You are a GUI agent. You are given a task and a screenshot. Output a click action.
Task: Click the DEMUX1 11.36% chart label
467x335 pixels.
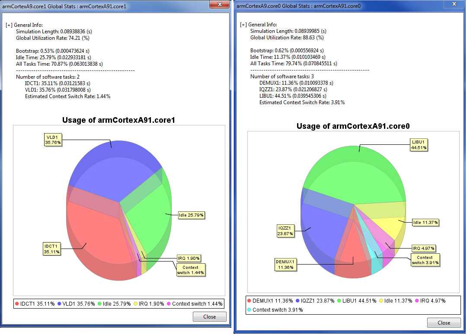point(285,264)
